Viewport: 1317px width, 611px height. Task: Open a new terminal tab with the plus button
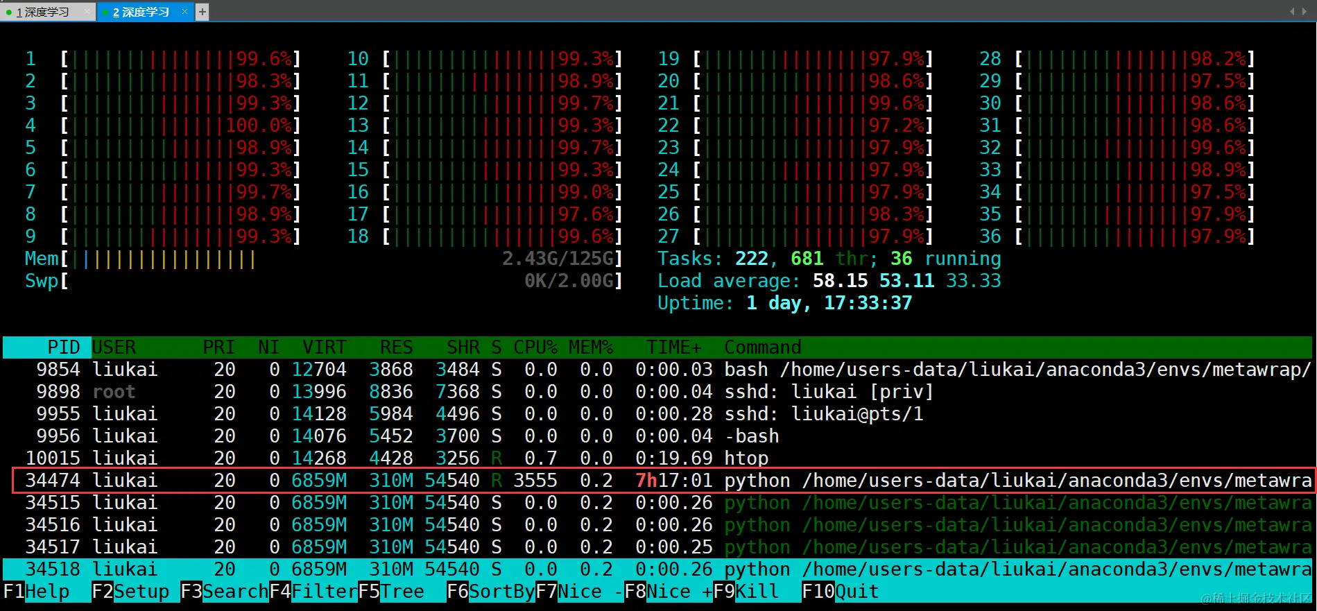pos(202,12)
